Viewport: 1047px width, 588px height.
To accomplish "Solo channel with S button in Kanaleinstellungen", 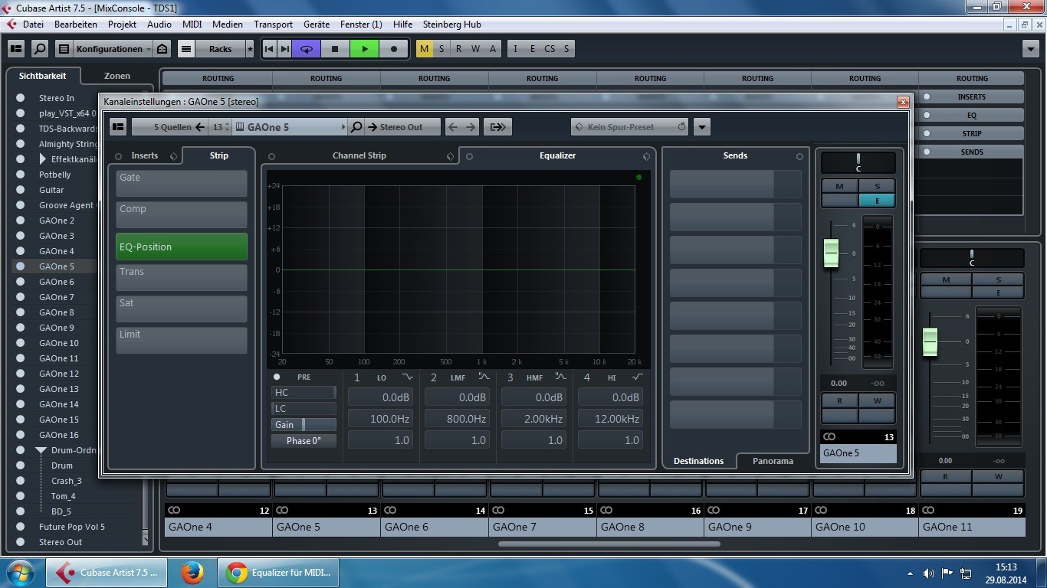I will [x=877, y=186].
